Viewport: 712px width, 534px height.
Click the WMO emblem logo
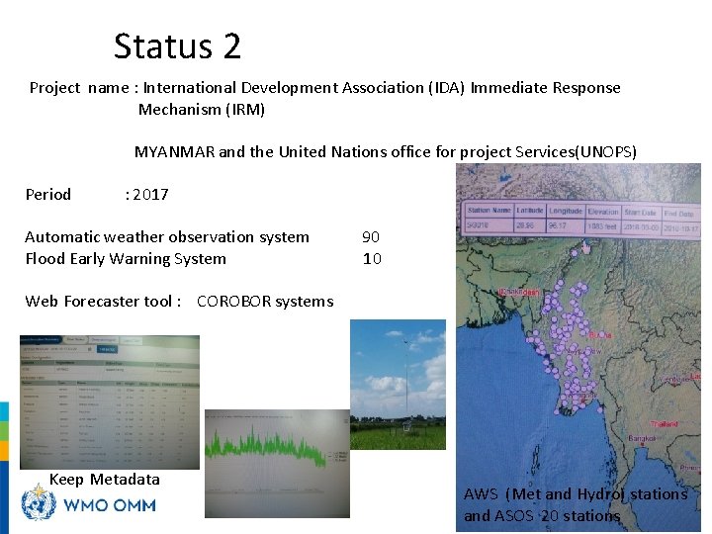coord(39,503)
